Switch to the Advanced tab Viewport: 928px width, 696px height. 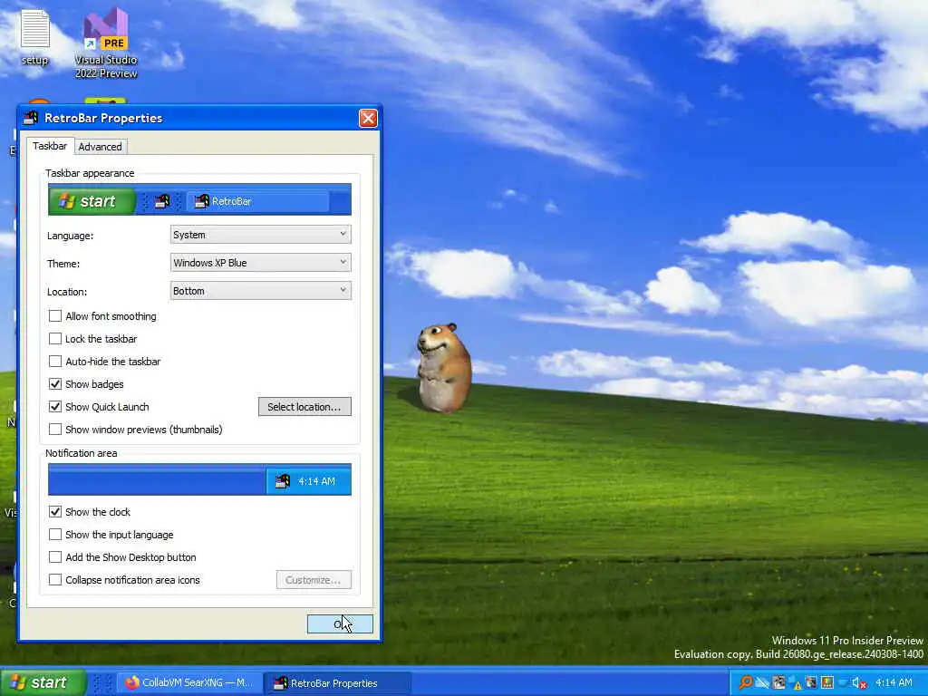pos(100,147)
